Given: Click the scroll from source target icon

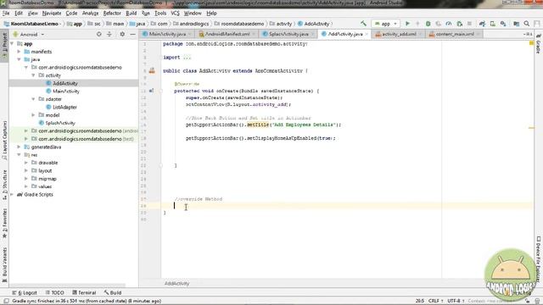Looking at the screenshot, I should [x=99, y=34].
